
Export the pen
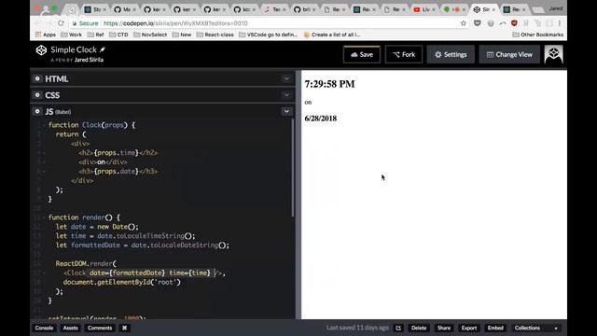tap(469, 328)
